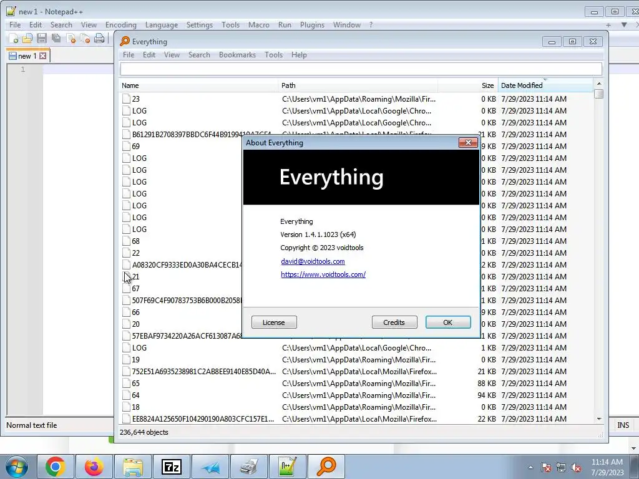Open Notepad++ Run menu
Screen dimensions: 639x479
[285, 25]
